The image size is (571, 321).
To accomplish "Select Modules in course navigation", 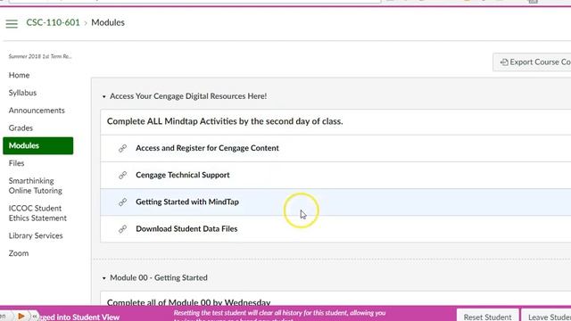I will tap(37, 145).
